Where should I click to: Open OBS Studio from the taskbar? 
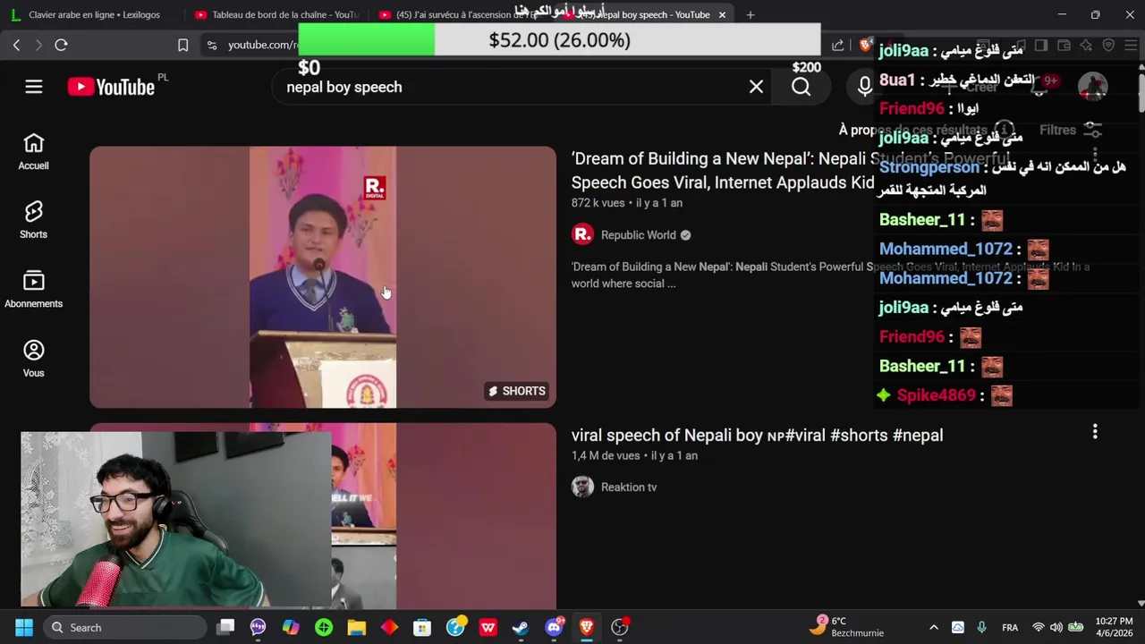(619, 627)
